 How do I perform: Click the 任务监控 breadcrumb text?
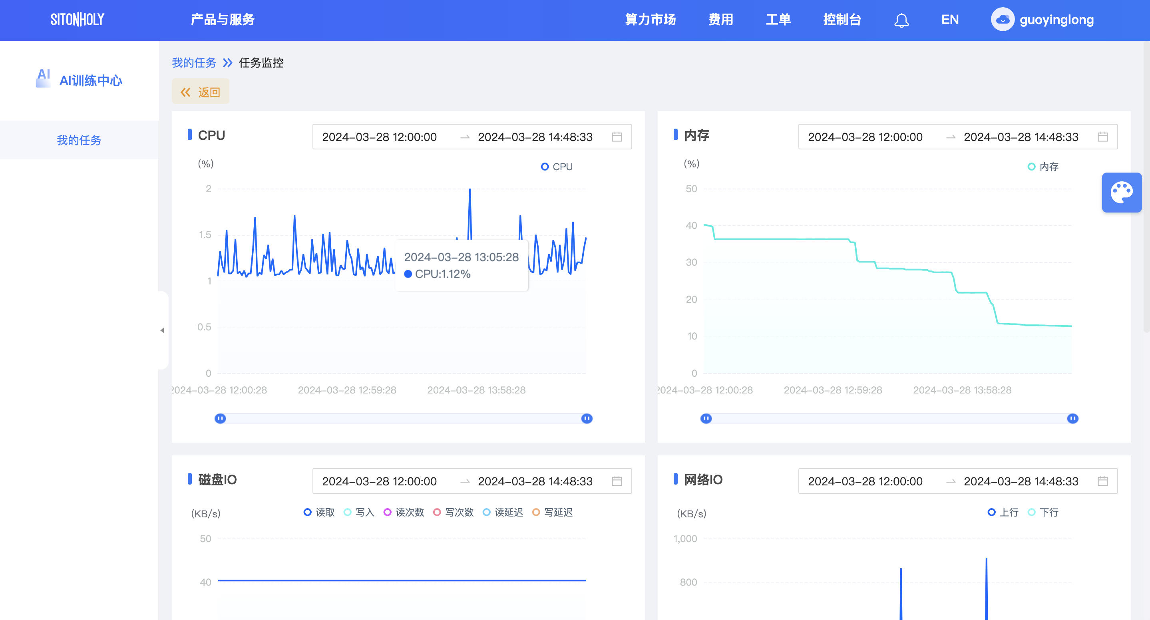pyautogui.click(x=261, y=62)
